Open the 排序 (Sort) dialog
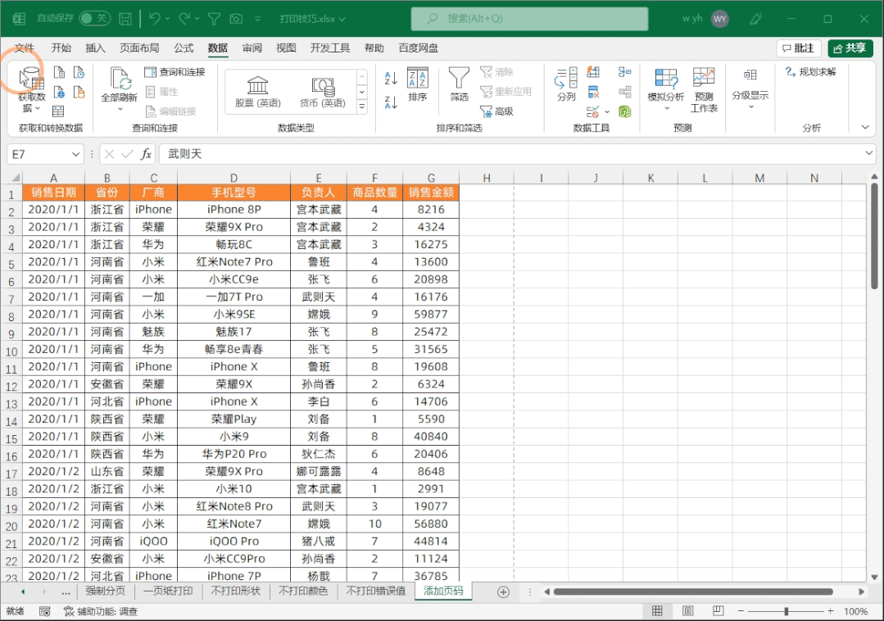 pyautogui.click(x=418, y=84)
